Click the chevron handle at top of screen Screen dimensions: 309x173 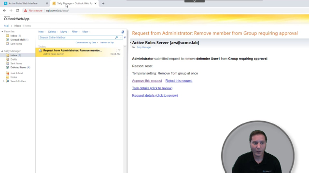click(x=195, y=1)
